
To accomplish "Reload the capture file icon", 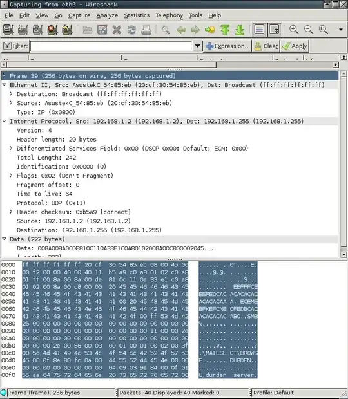I will coord(131,30).
